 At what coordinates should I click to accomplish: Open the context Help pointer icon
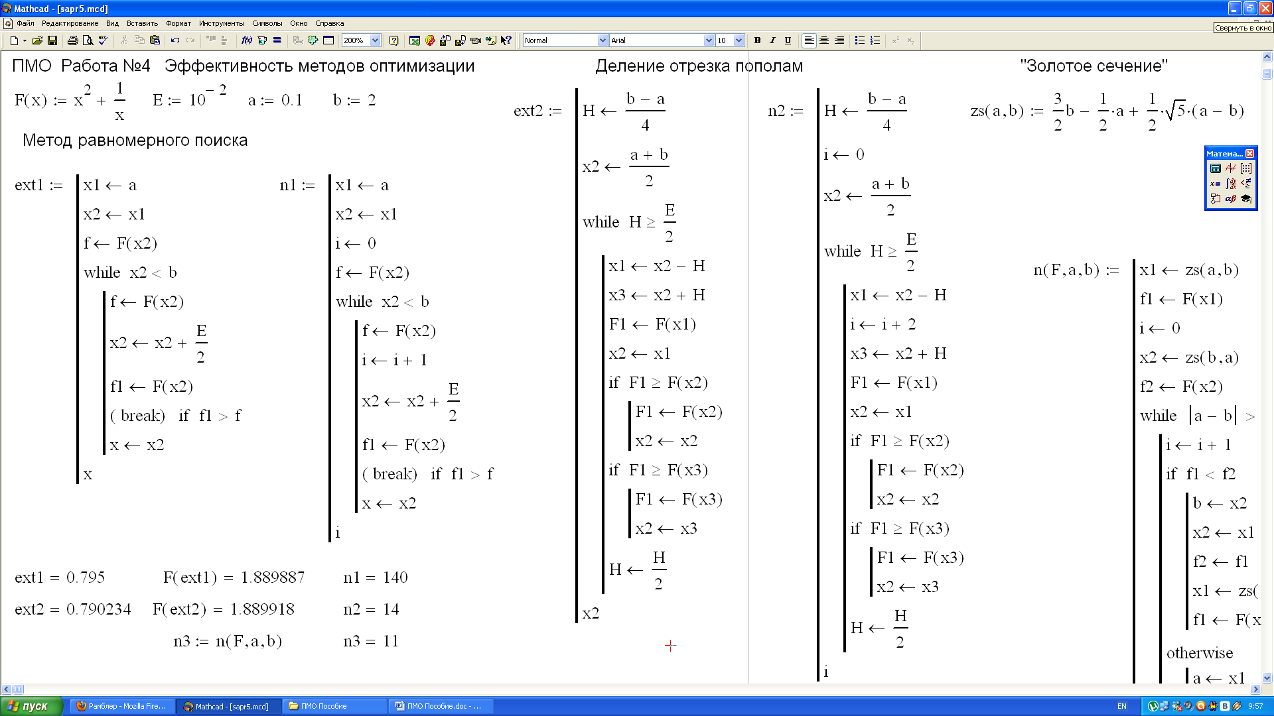click(x=506, y=40)
